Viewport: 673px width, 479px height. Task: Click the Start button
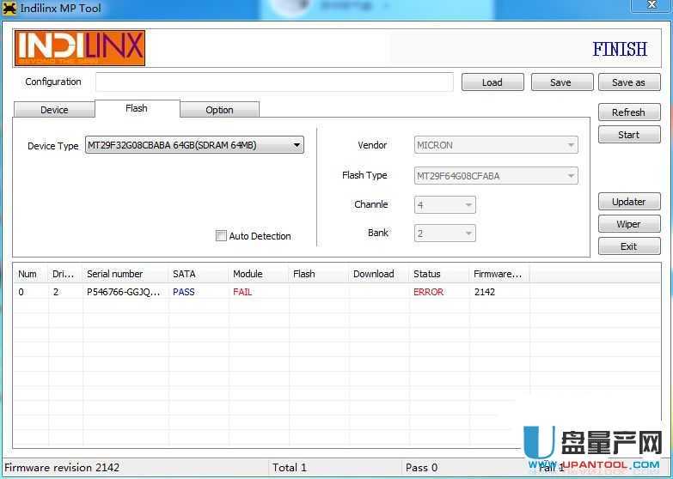pos(628,135)
